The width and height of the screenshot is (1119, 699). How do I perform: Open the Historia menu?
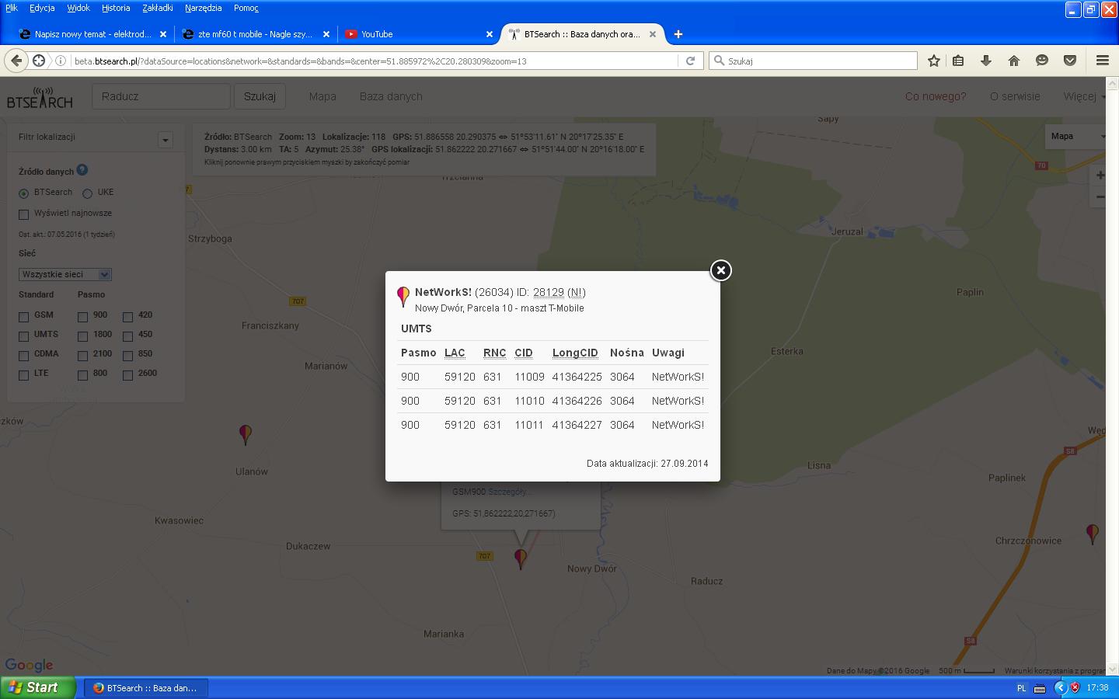point(116,8)
